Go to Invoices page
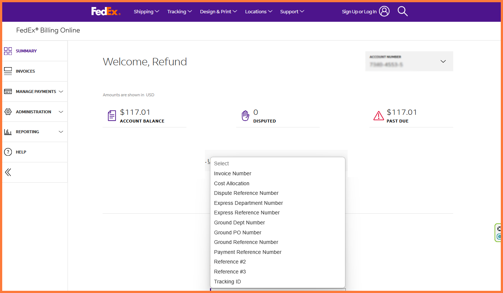Image resolution: width=503 pixels, height=293 pixels. tap(25, 71)
